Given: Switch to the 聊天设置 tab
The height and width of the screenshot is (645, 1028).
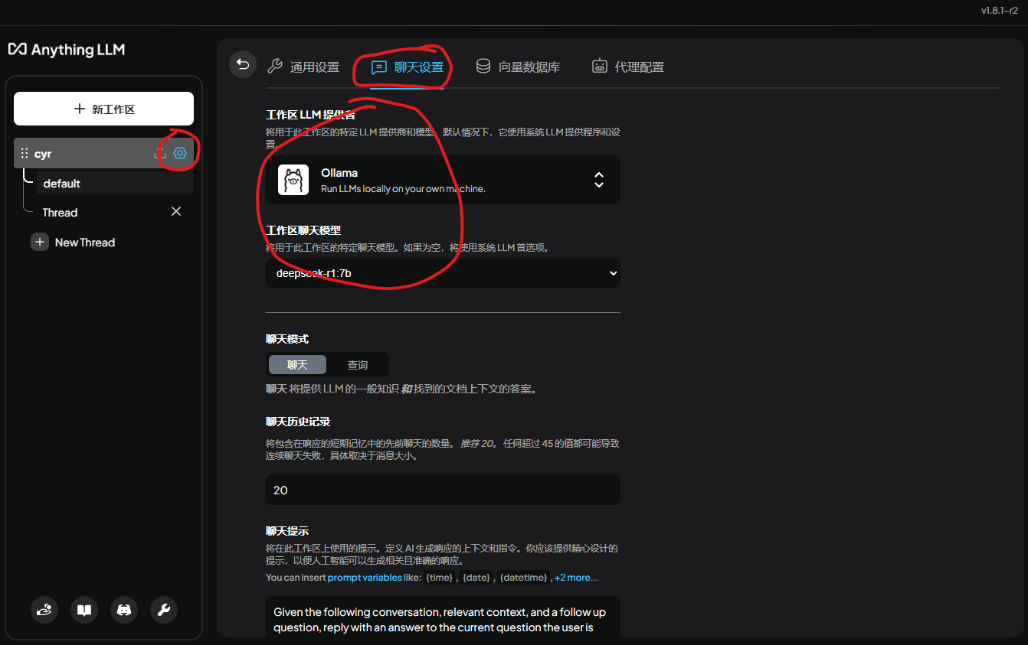Looking at the screenshot, I should tap(407, 67).
